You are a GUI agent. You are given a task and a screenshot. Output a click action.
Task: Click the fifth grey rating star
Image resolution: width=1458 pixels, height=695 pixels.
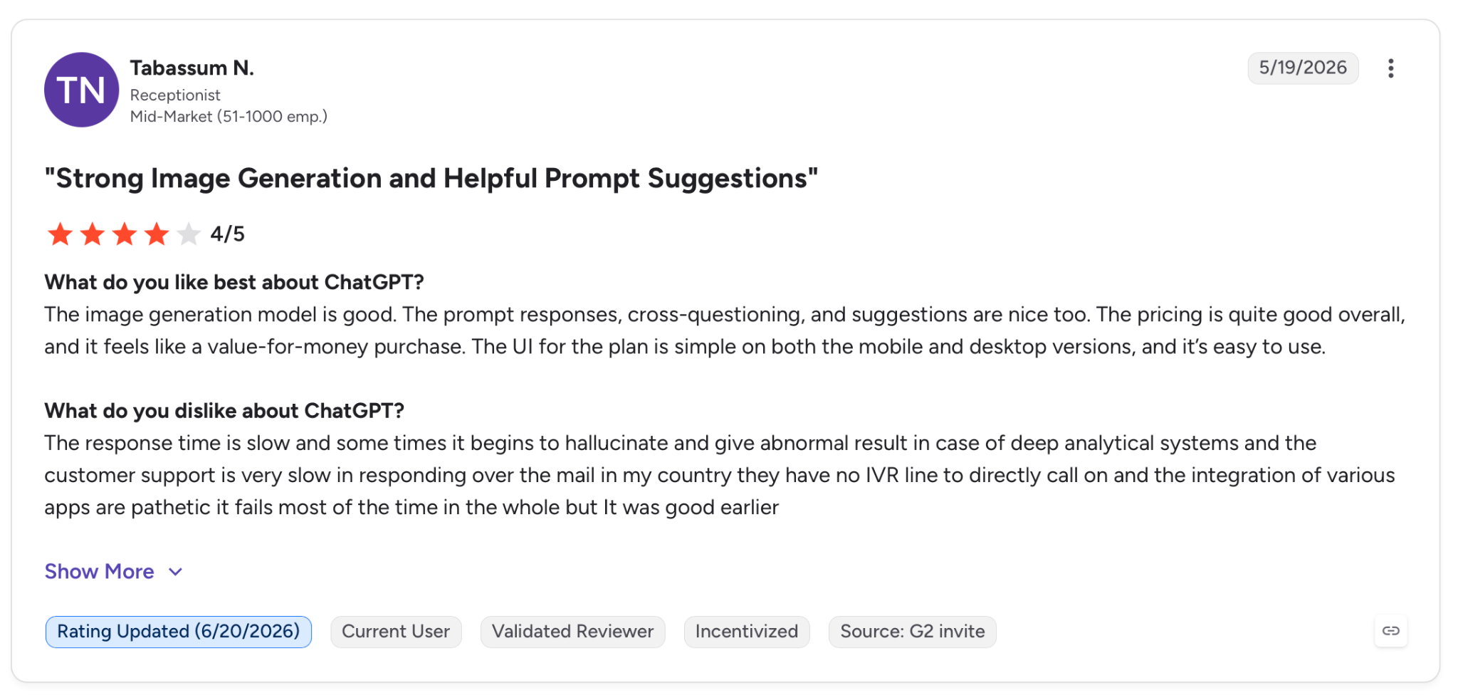[189, 234]
